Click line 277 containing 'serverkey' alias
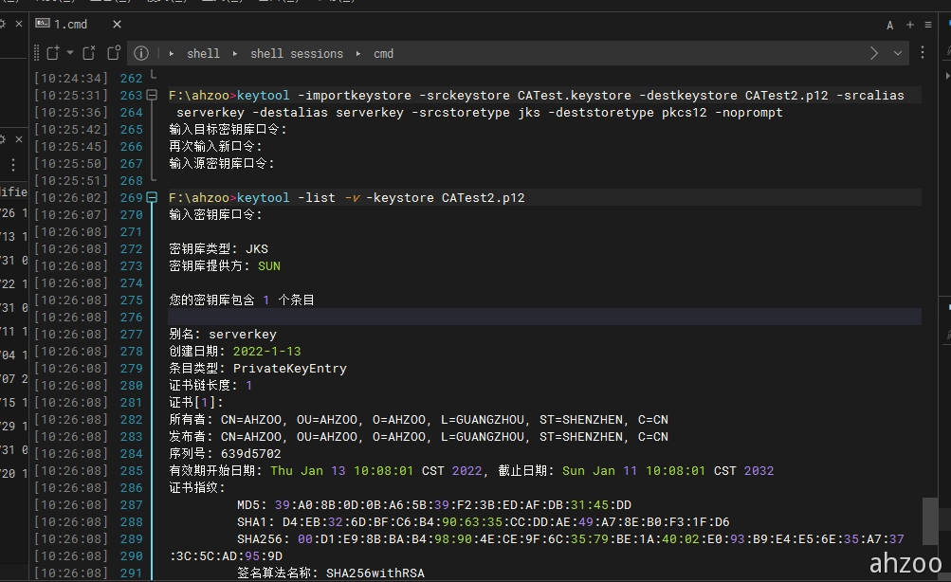951x582 pixels. [x=223, y=334]
